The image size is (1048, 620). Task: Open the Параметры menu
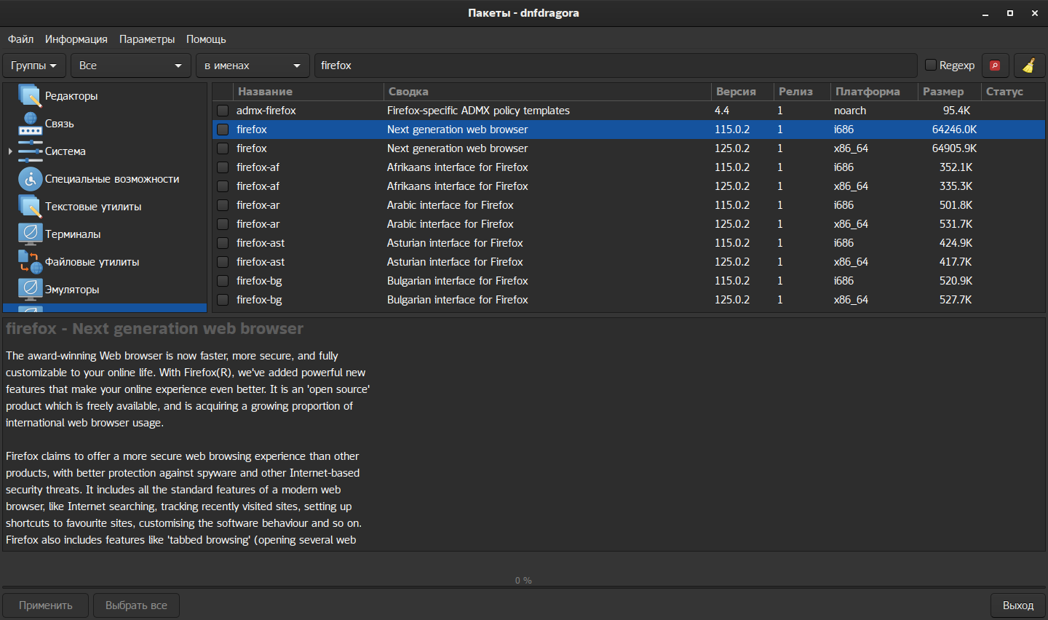point(147,39)
